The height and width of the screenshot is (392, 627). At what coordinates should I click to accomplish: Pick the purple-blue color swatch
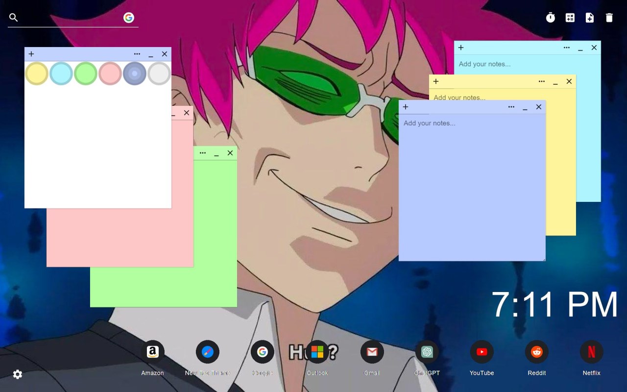click(x=135, y=73)
